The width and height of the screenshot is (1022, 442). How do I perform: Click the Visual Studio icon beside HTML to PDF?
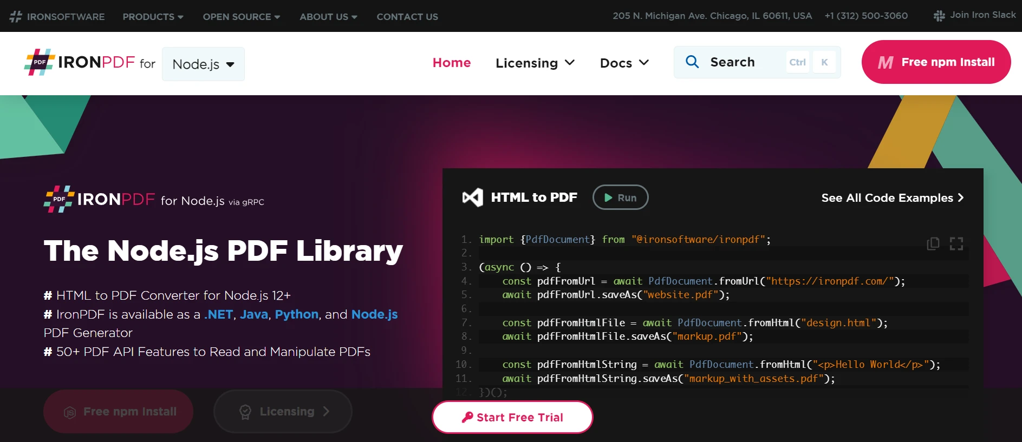click(472, 197)
